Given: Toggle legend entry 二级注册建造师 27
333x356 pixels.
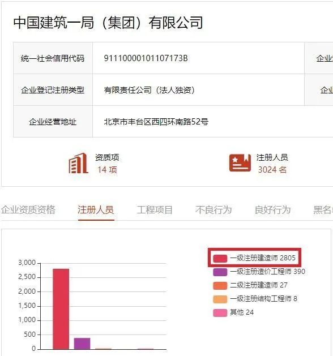Looking at the screenshot, I should pos(250,285).
